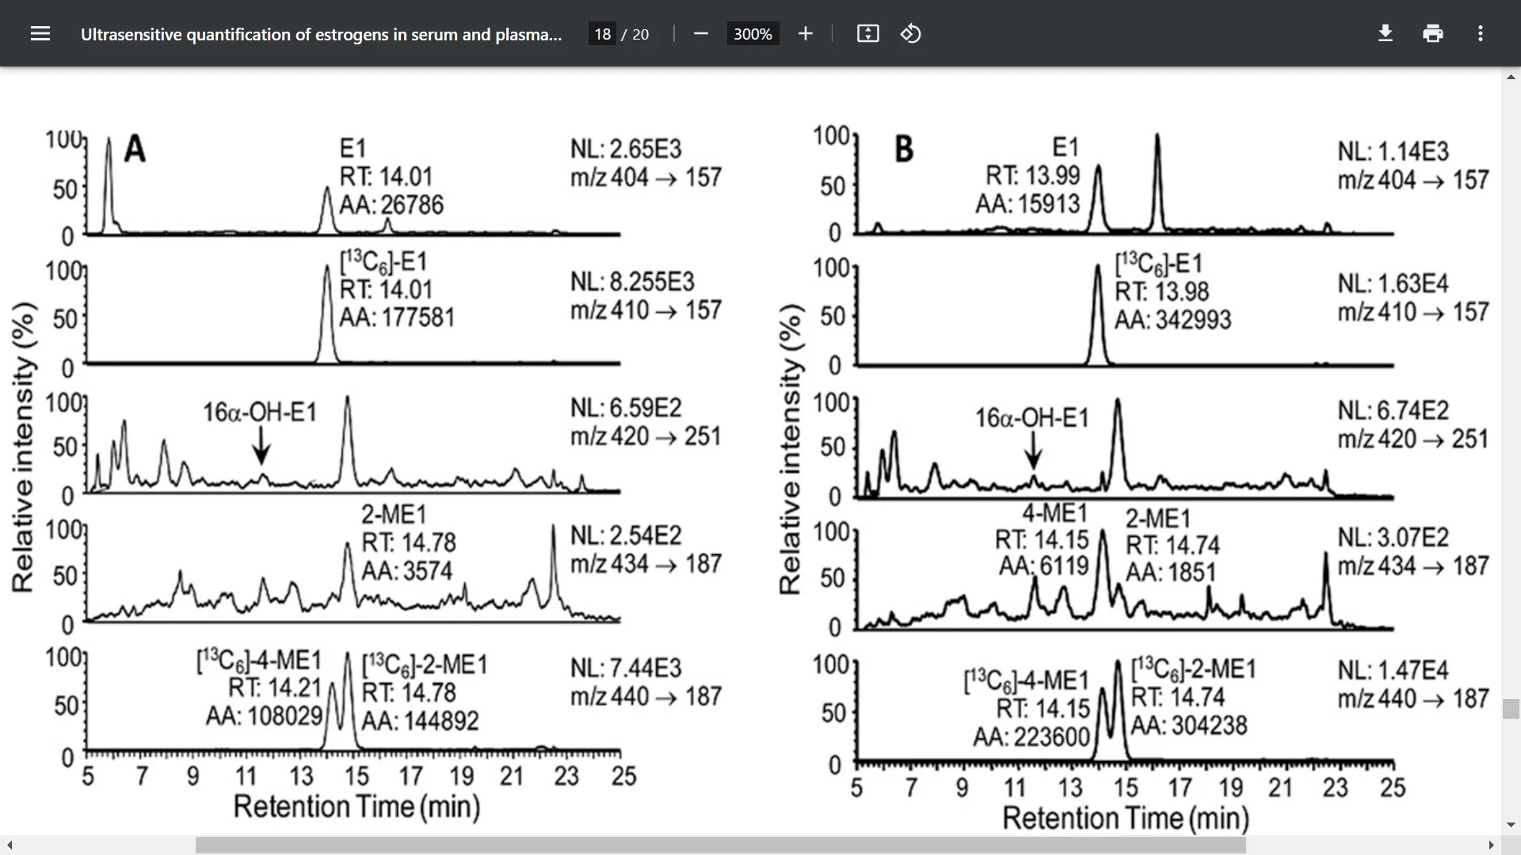Click 'Retention Time (min)' axis label in panel A
The image size is (1521, 855).
pos(357,807)
